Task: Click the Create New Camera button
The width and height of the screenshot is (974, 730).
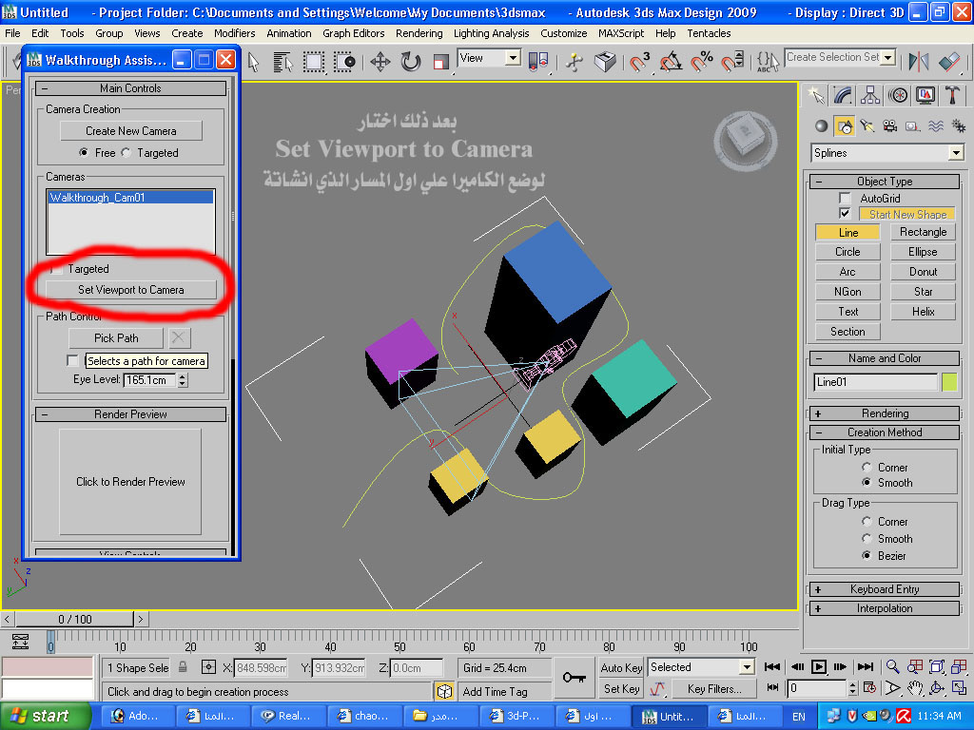Action: (131, 131)
